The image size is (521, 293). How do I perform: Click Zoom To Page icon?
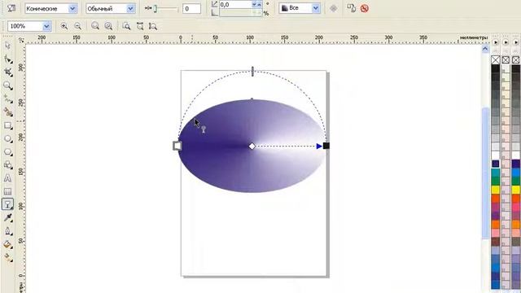click(126, 26)
